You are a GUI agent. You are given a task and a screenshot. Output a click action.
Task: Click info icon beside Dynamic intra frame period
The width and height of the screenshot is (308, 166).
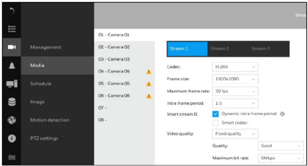click(282, 114)
